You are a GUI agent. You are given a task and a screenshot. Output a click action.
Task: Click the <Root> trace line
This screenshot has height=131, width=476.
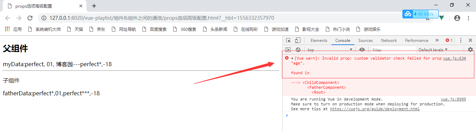tap(318, 92)
